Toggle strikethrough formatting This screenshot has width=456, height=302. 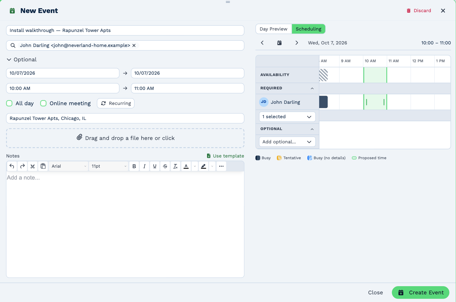[165, 166]
